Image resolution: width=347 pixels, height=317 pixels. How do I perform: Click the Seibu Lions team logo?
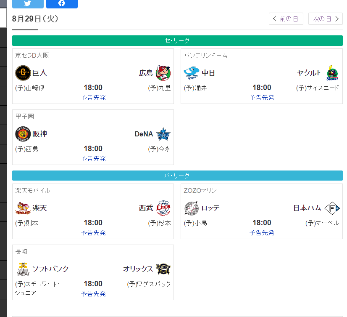tap(163, 208)
